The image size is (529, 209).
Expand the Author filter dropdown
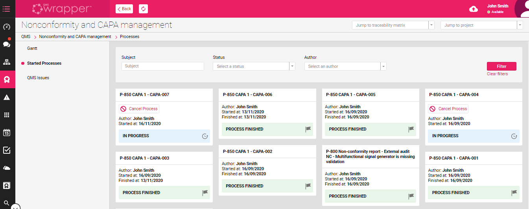[345, 66]
